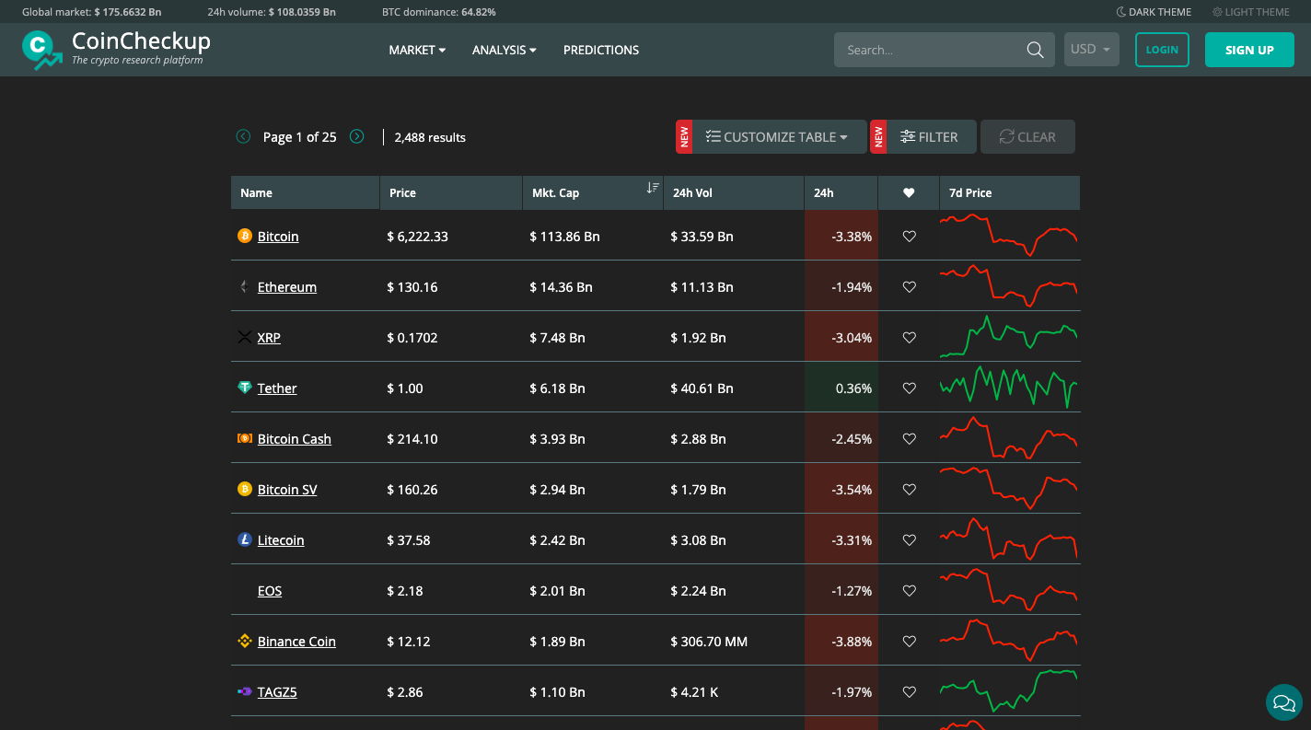Open the XRP link

pyautogui.click(x=269, y=338)
